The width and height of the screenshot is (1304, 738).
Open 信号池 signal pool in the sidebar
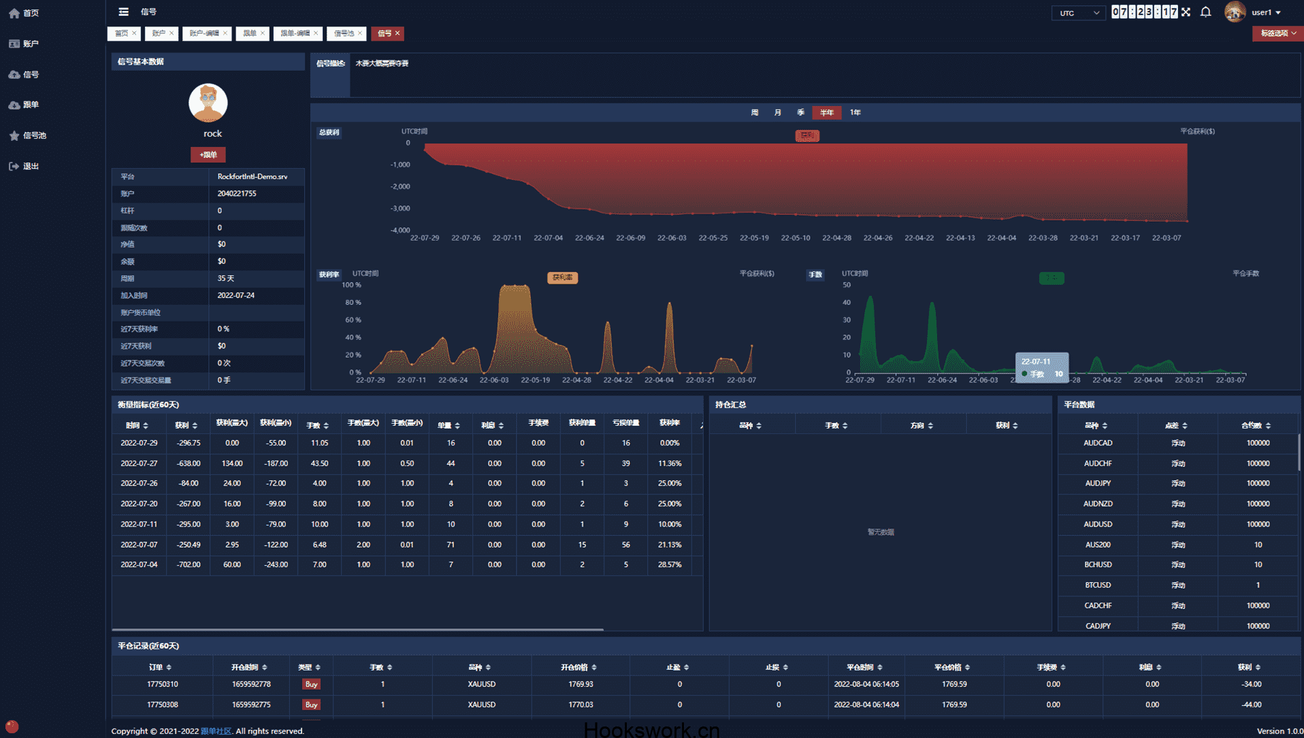pyautogui.click(x=27, y=135)
